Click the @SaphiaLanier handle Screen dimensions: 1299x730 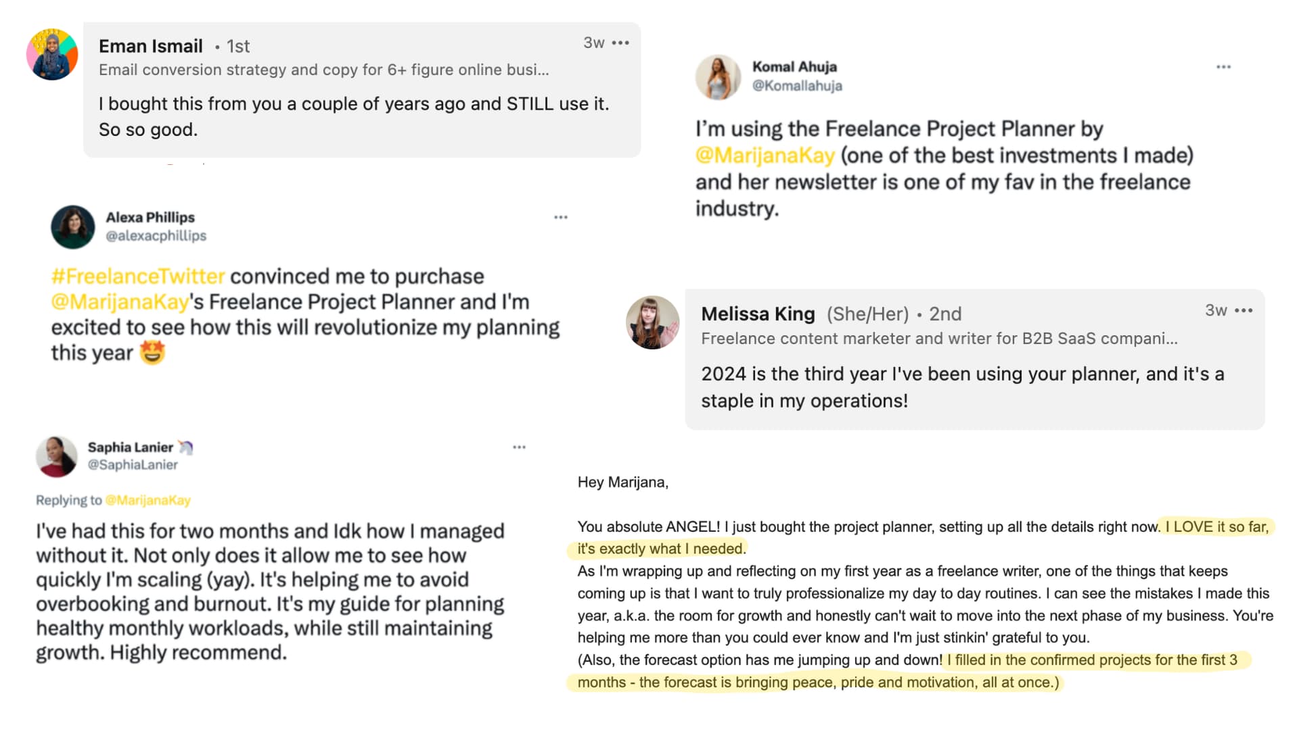pos(133,465)
